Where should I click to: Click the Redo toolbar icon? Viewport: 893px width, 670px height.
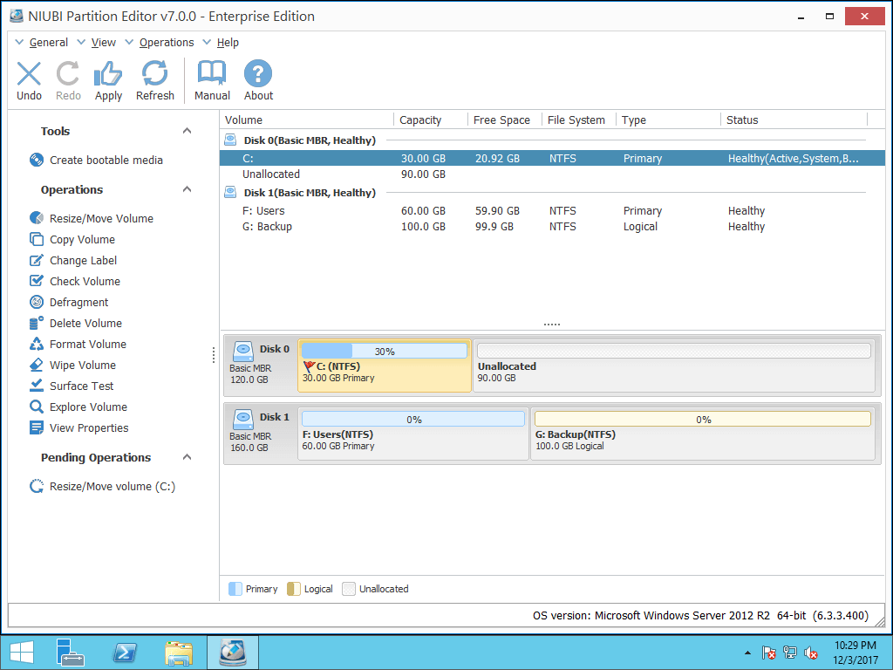tap(68, 73)
